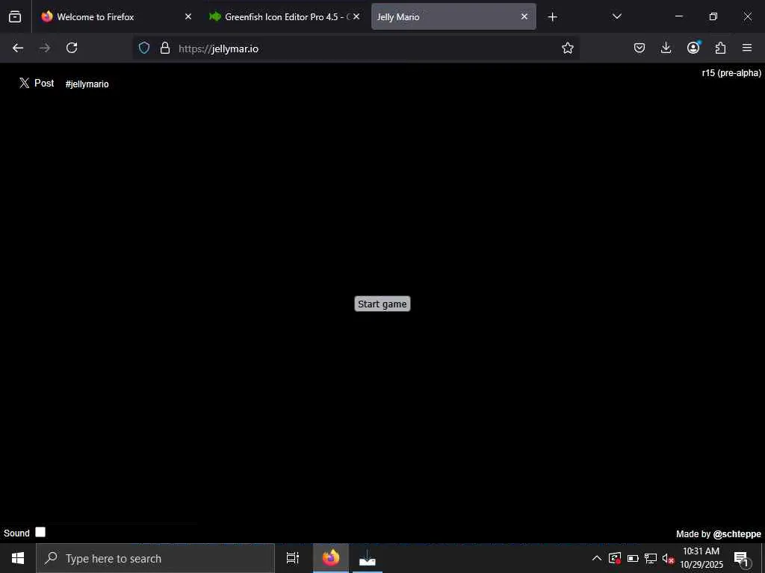Open the Downloads panel
The width and height of the screenshot is (765, 573).
click(x=666, y=48)
